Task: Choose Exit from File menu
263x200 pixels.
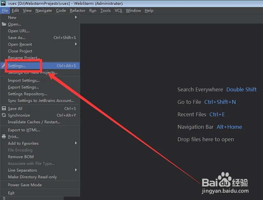Action: pyautogui.click(x=40, y=193)
